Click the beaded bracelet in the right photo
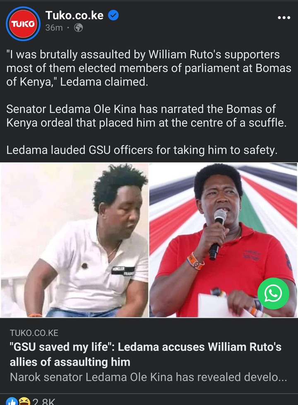 click(195, 261)
